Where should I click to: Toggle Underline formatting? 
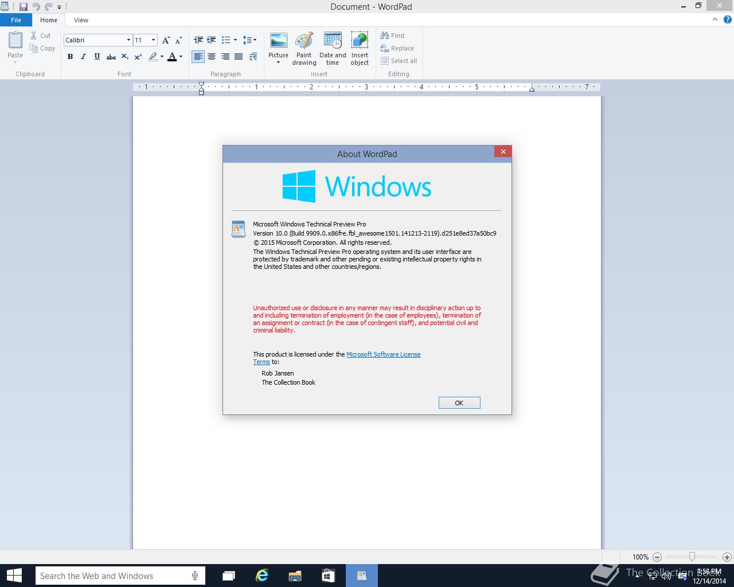point(97,57)
